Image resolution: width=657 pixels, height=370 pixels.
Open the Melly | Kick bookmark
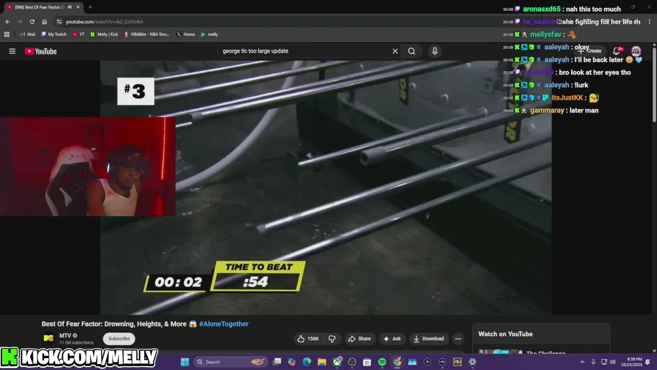coord(104,34)
